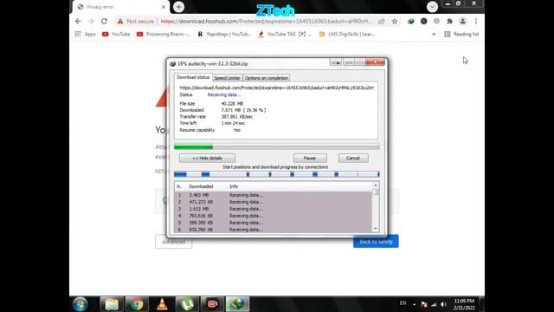Open a new Chrome tab
Viewport: 554px width, 312px height.
pyautogui.click(x=179, y=7)
